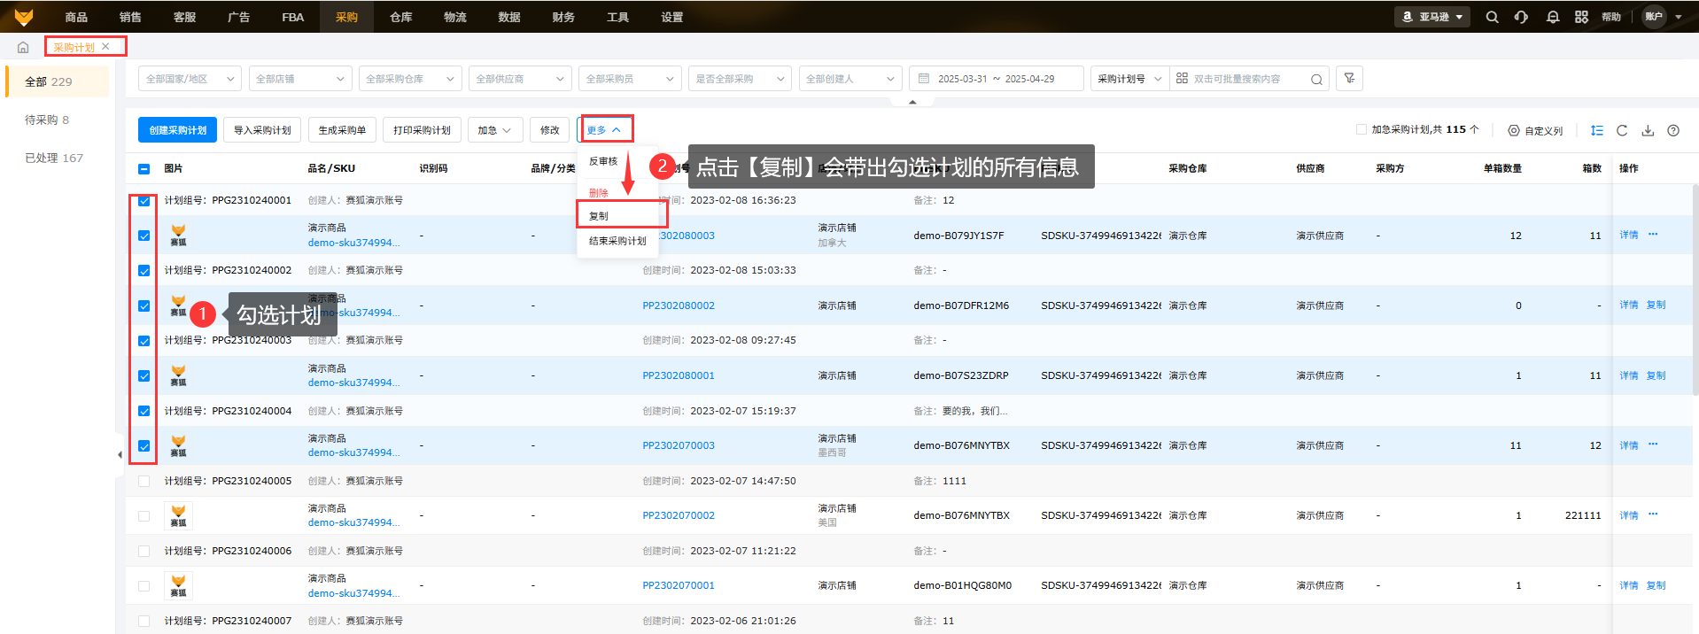Open the 全部店铺 dropdown
The height and width of the screenshot is (634, 1699).
pos(300,79)
